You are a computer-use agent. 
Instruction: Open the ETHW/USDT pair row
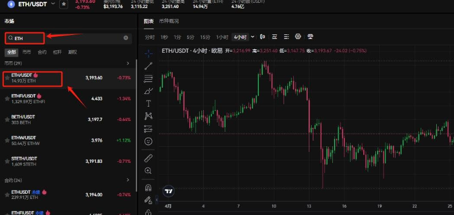68,140
